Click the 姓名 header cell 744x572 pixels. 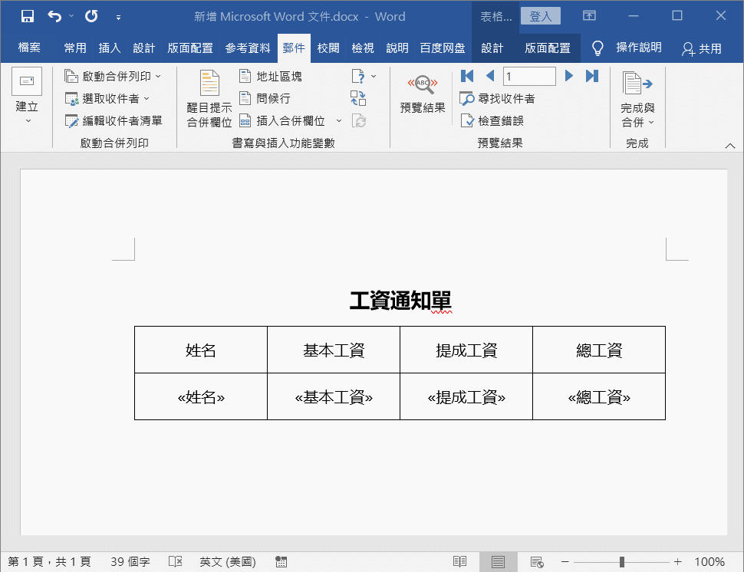pos(201,350)
